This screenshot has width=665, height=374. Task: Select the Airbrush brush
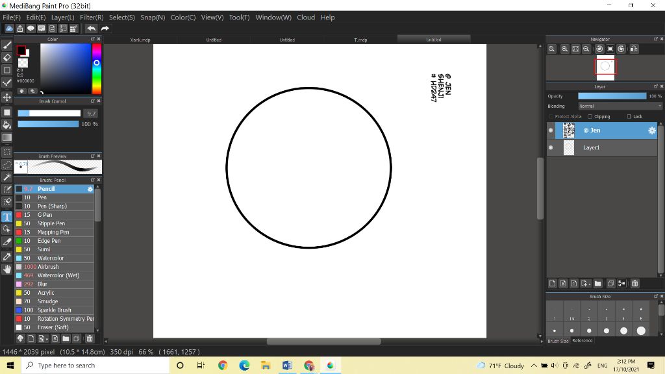[55, 267]
